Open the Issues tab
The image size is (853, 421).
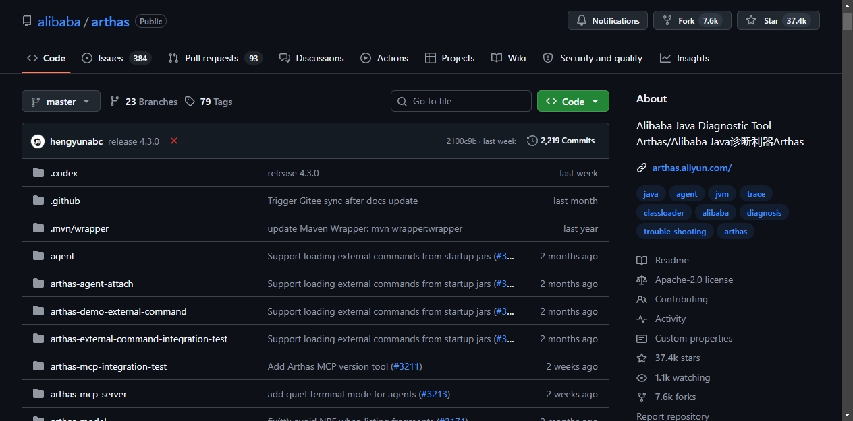[116, 58]
